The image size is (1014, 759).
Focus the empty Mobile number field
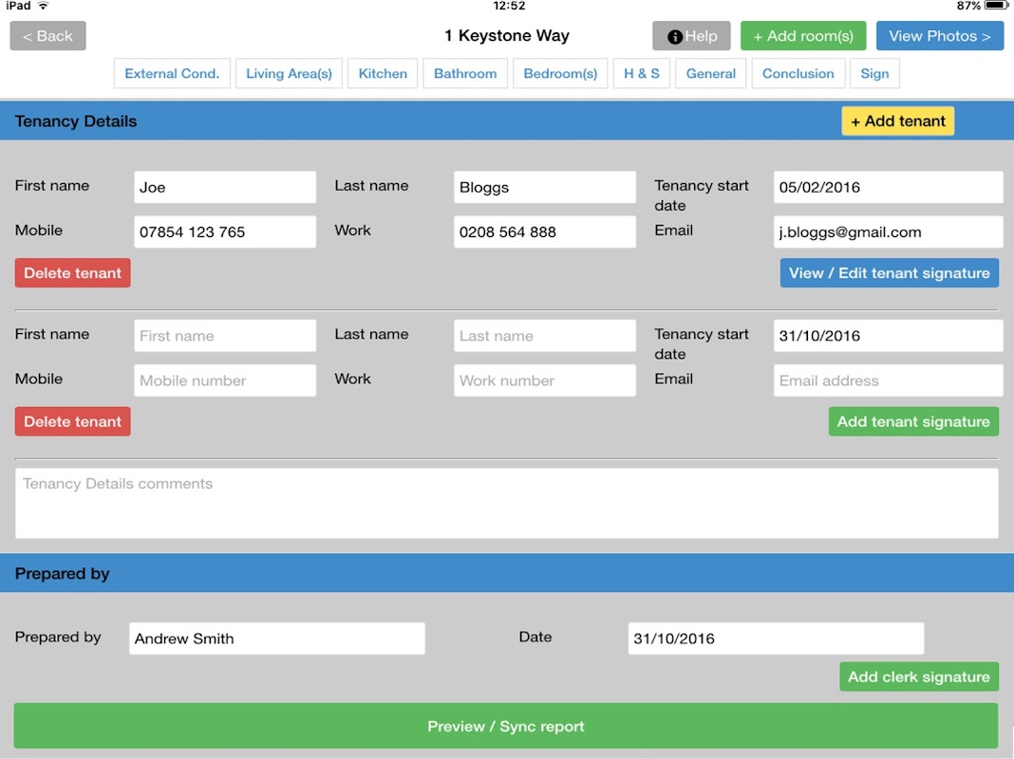point(225,380)
